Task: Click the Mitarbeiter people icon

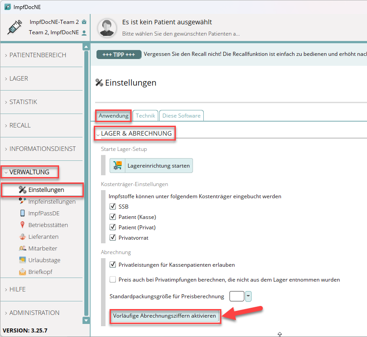Action: click(22, 248)
